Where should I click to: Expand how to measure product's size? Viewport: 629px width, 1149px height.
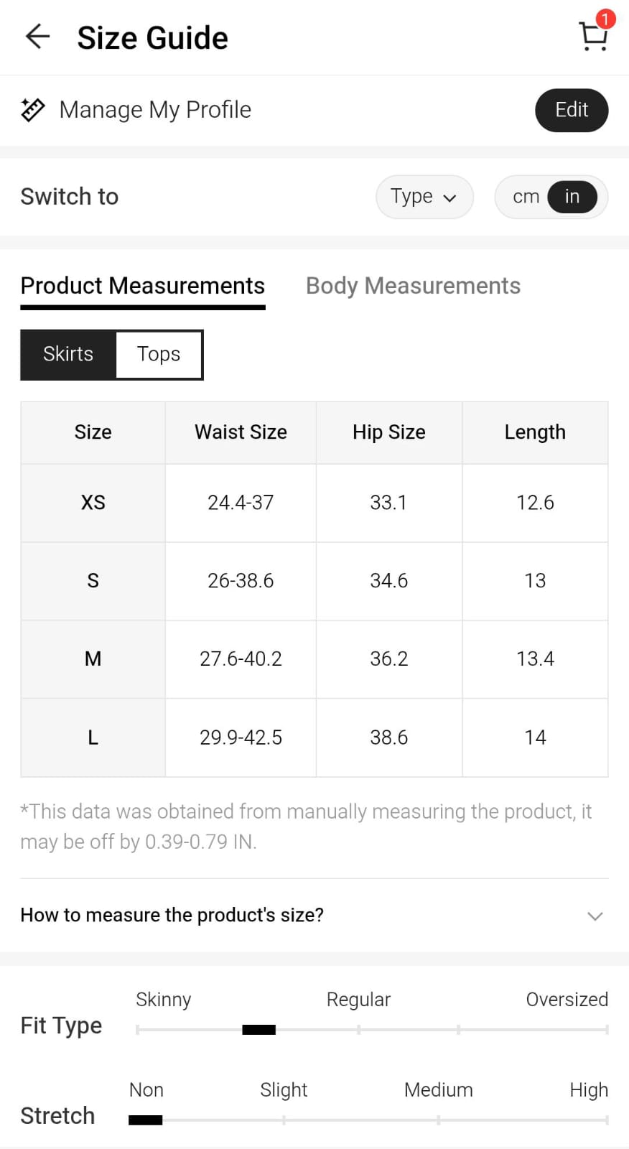click(172, 915)
